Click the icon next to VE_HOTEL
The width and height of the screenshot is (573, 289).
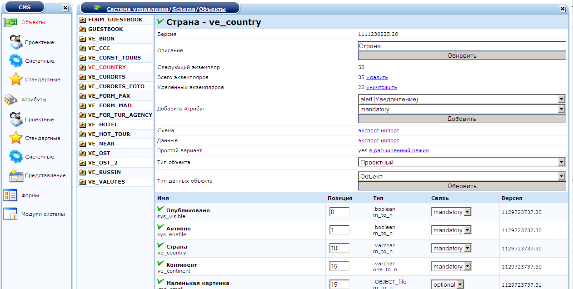click(83, 125)
